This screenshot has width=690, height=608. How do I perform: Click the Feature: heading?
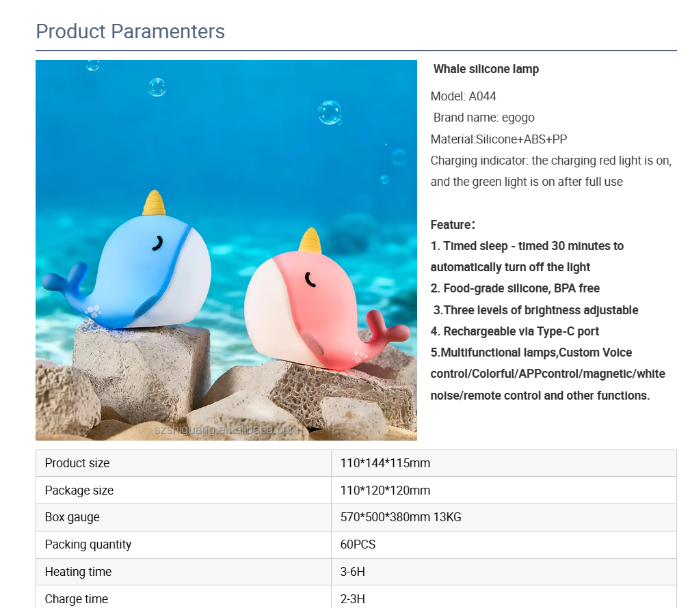pos(453,225)
